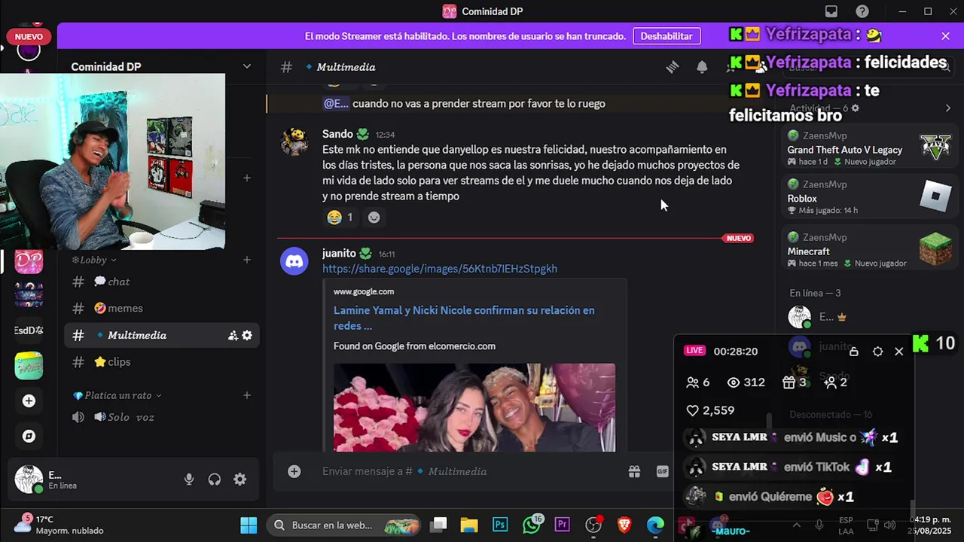Open Premiere Pro from the taskbar
This screenshot has height=542, width=964.
point(562,525)
